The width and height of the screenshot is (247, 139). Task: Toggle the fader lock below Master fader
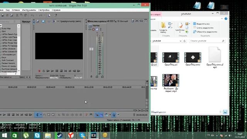click(x=91, y=76)
